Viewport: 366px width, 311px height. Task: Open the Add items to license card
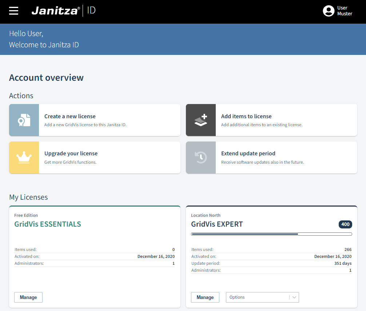271,120
